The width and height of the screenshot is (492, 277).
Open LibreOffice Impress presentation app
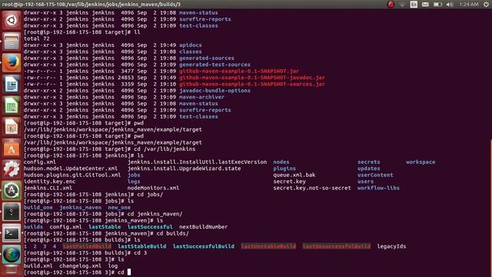(x=12, y=127)
